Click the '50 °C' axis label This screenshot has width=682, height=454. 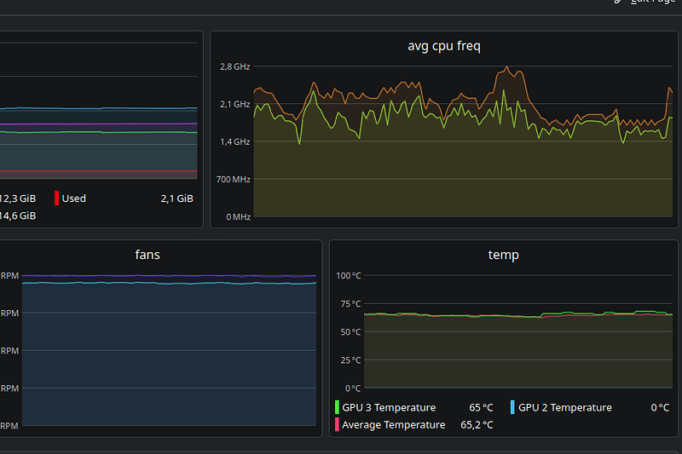click(350, 332)
